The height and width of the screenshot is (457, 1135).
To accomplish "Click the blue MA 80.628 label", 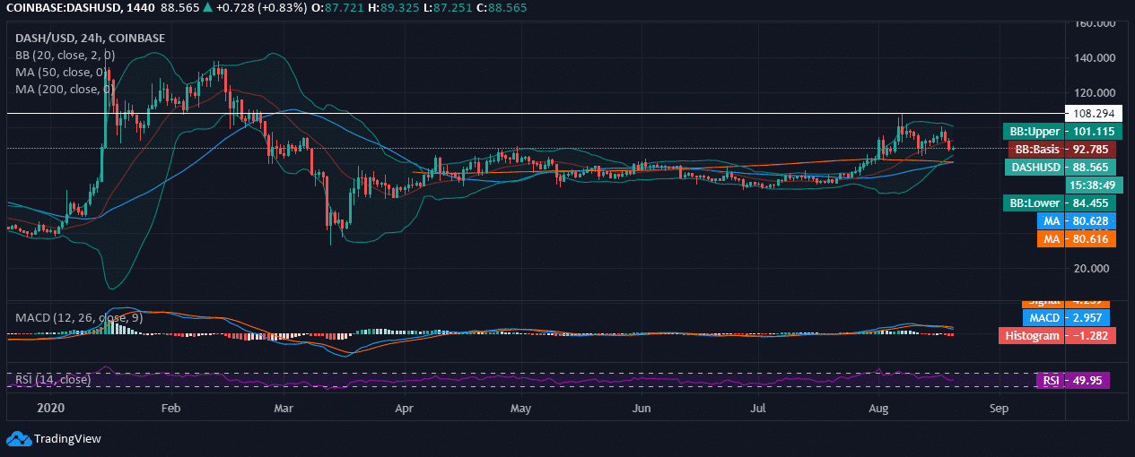I will point(1076,220).
